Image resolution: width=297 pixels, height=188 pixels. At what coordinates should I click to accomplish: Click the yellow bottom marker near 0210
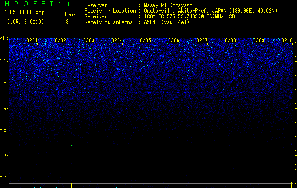click(x=291, y=185)
